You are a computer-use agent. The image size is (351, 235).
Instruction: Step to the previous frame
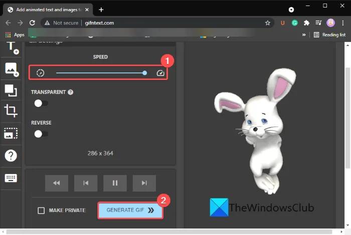(86, 183)
